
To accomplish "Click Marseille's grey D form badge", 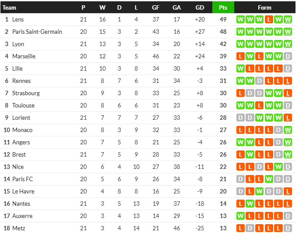I will pos(288,56).
